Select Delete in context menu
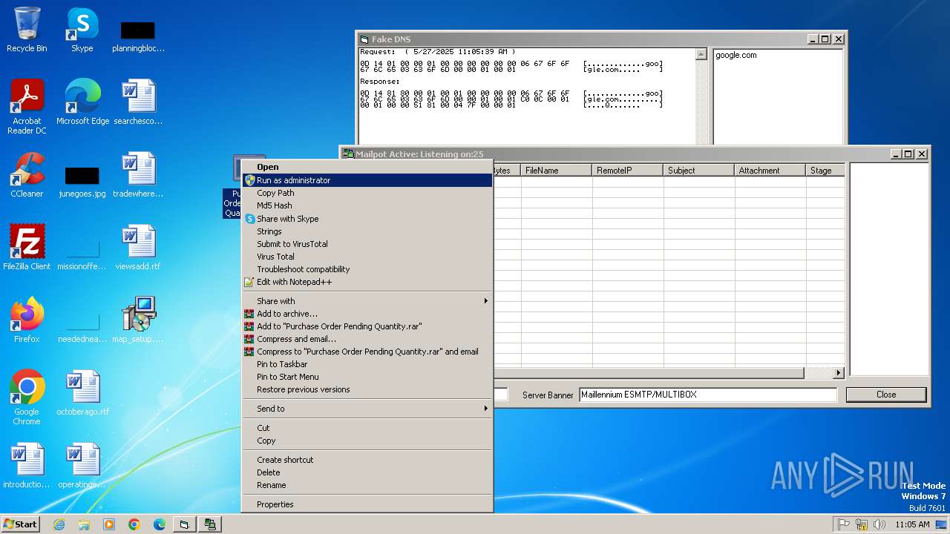Screen dimensions: 950x534 coord(367,472)
